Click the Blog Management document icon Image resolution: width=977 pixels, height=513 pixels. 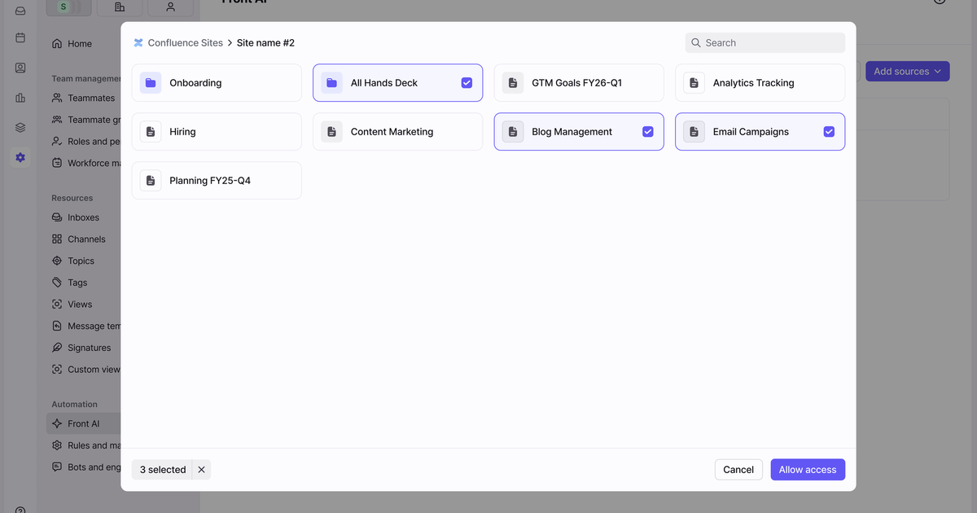(x=513, y=132)
